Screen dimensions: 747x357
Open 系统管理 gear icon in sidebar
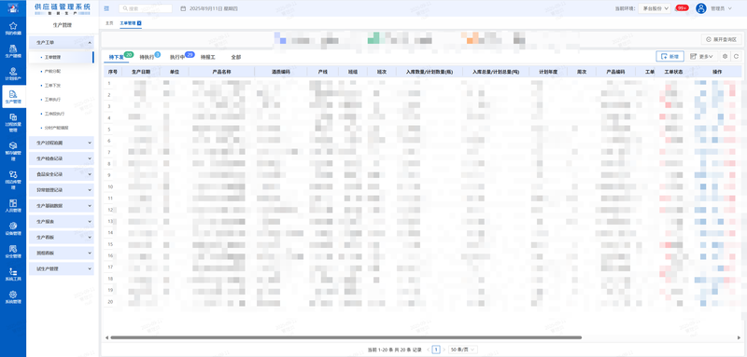coord(13,297)
